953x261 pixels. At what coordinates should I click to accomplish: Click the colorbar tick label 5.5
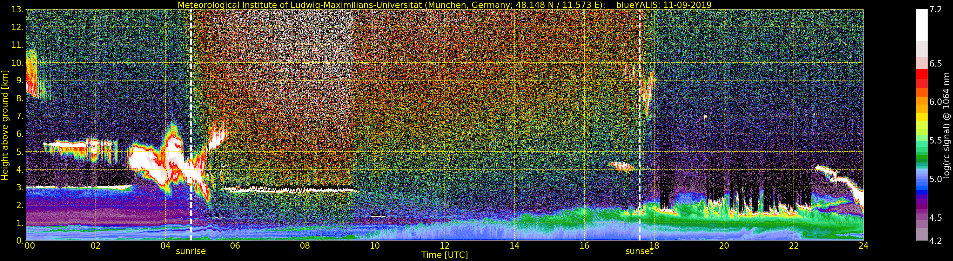pos(936,141)
